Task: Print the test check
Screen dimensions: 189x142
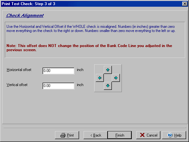Action: (x=67, y=135)
